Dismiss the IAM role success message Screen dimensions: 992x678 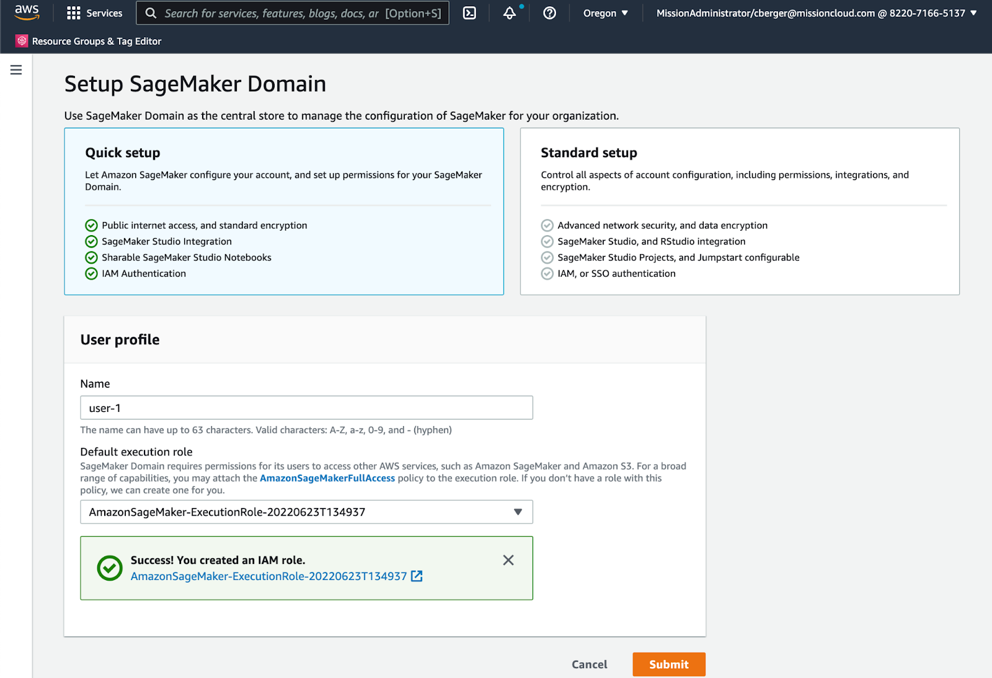508,560
